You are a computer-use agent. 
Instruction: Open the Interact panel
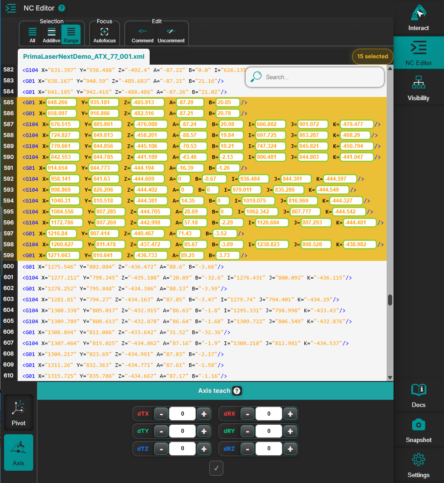tap(419, 18)
